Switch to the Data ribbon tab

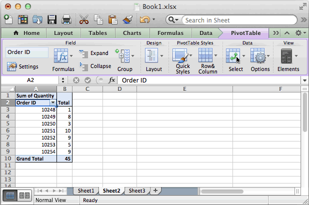pos(205,33)
